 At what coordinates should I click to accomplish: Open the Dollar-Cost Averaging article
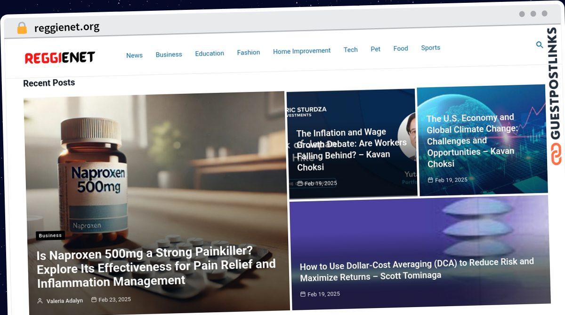pos(417,270)
